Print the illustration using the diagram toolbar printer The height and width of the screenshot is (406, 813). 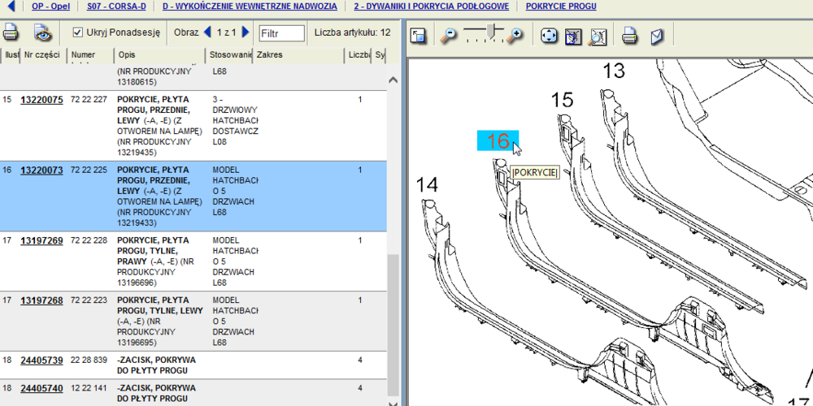click(629, 36)
